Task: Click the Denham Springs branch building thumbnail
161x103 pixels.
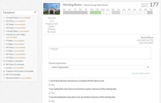Action: click(52, 9)
